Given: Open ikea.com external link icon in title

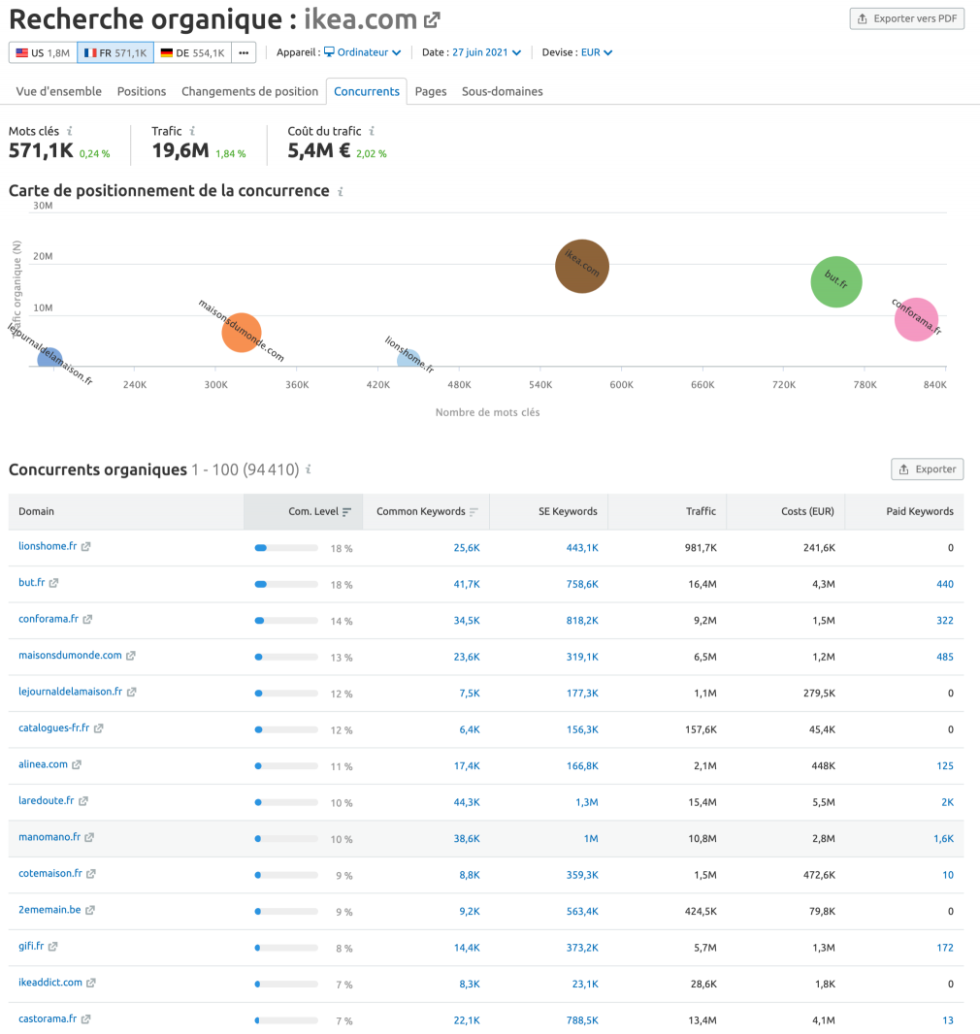Looking at the screenshot, I should pyautogui.click(x=432, y=19).
